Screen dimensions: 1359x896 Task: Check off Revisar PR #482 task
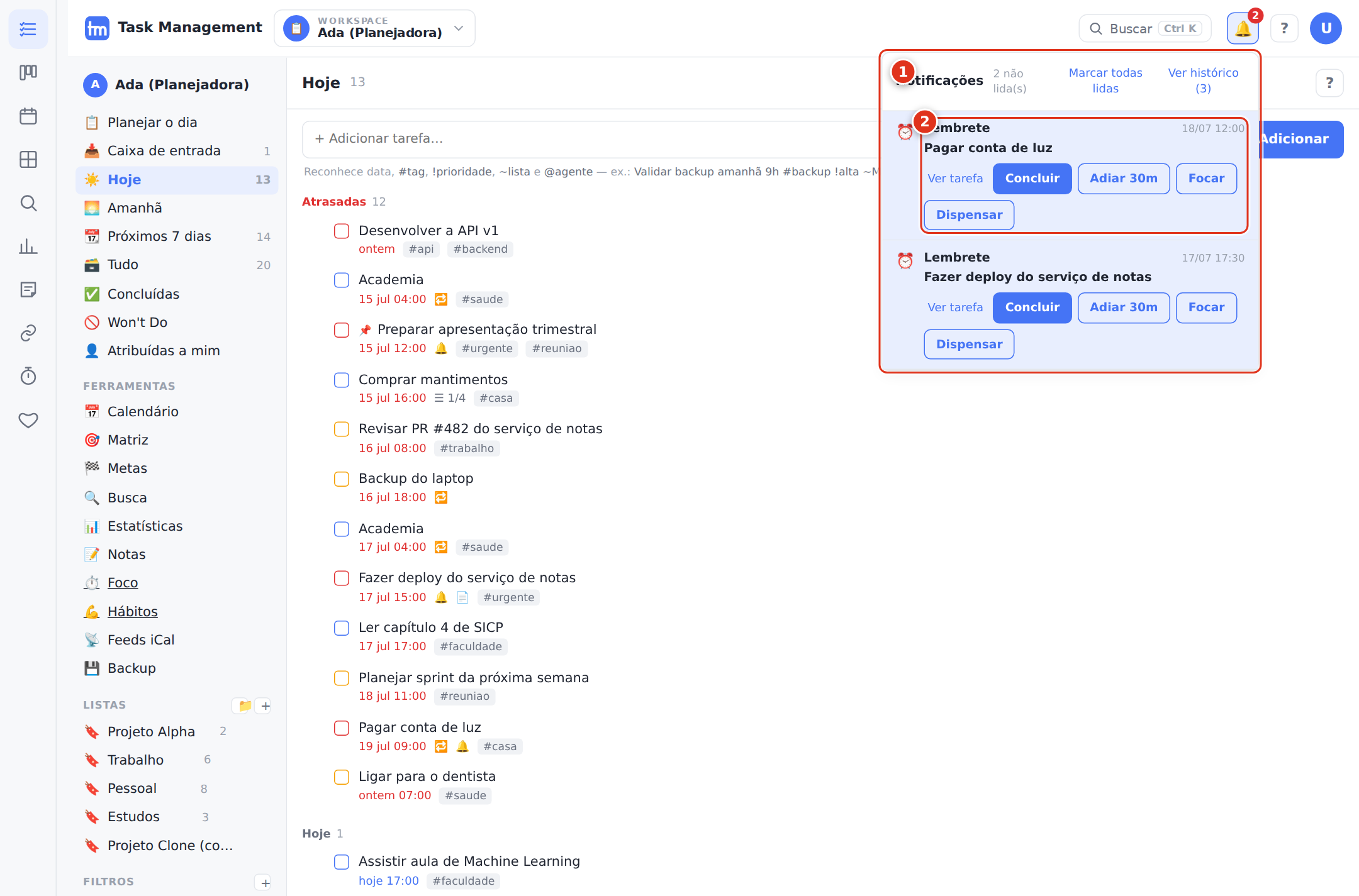tap(342, 429)
